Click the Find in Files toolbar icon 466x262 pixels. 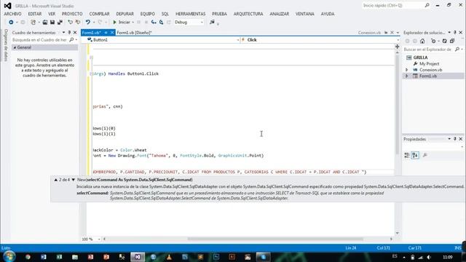pyautogui.click(x=212, y=23)
